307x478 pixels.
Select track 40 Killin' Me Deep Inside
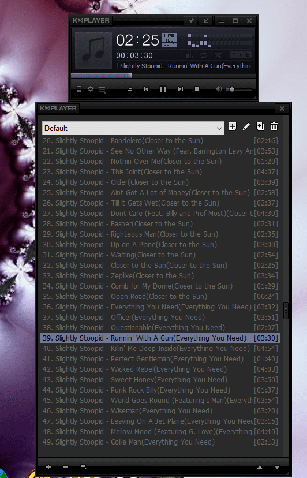coord(160,349)
